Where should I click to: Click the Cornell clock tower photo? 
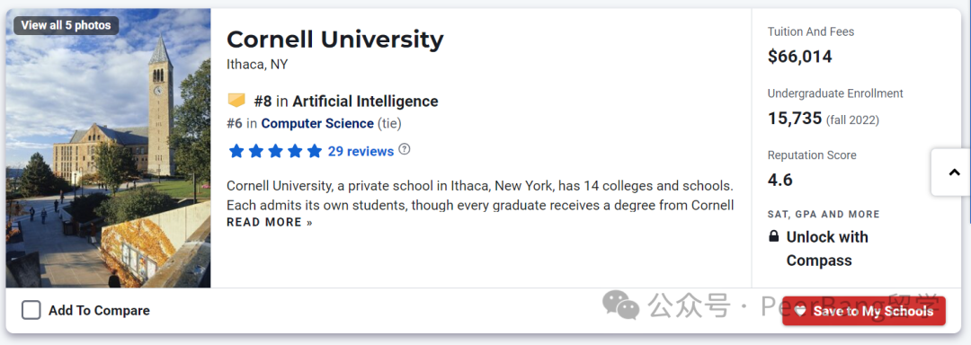coord(109,148)
